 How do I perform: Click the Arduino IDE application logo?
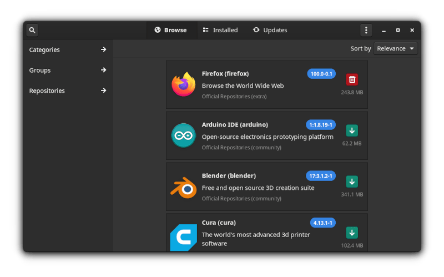(183, 136)
